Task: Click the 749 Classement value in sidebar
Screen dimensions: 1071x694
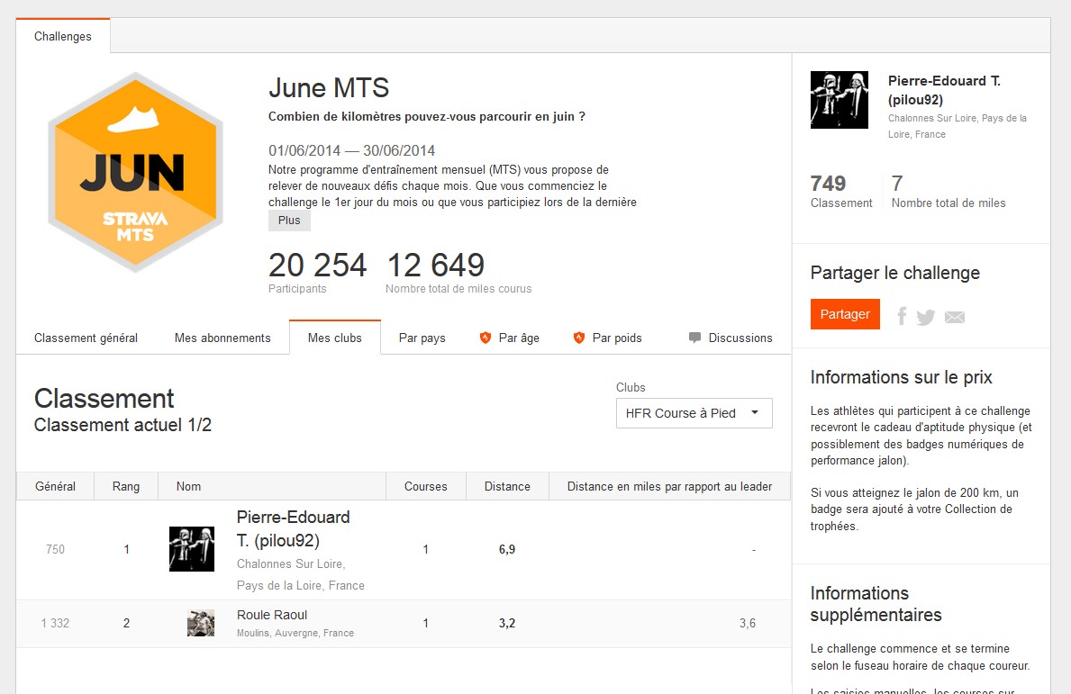Action: [x=828, y=183]
